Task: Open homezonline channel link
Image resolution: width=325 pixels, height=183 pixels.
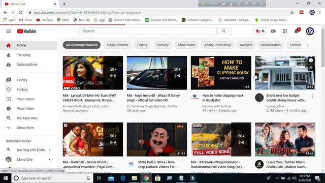Action: coord(275,106)
